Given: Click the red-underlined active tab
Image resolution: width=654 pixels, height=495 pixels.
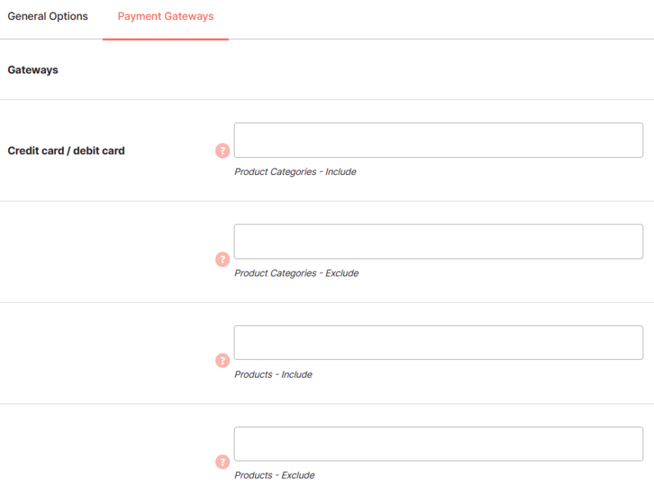Looking at the screenshot, I should click(166, 16).
